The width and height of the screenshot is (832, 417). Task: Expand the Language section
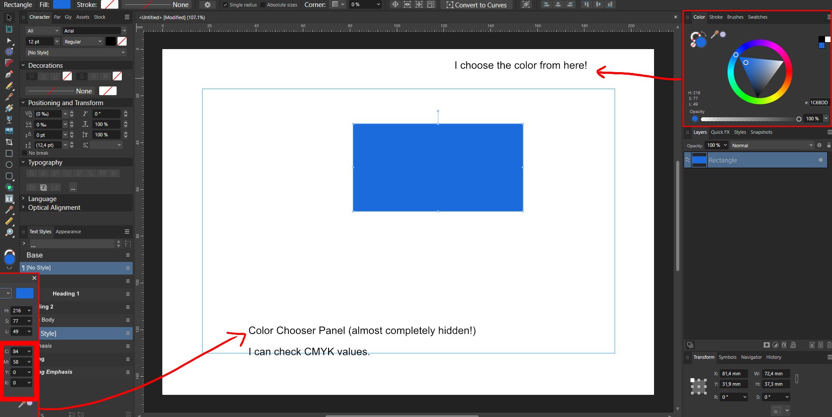click(42, 199)
